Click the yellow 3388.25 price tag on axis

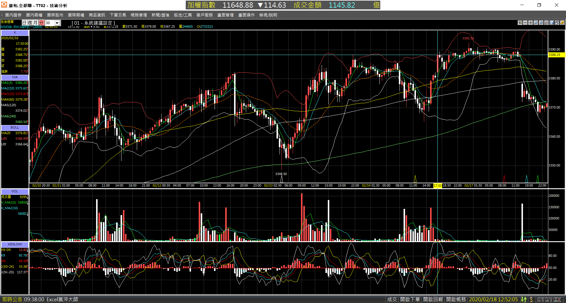tap(556, 55)
